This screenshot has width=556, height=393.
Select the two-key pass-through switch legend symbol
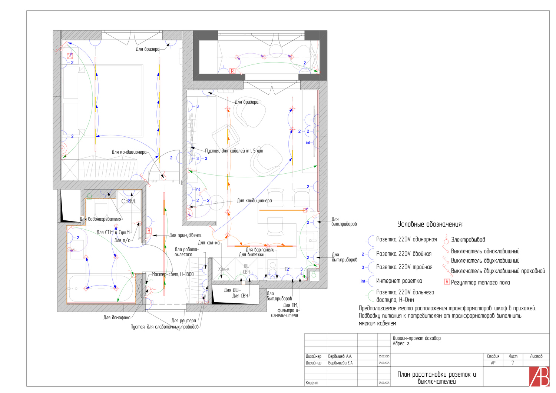[446, 270]
